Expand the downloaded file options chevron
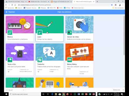The image size is (129, 96). pos(24,90)
